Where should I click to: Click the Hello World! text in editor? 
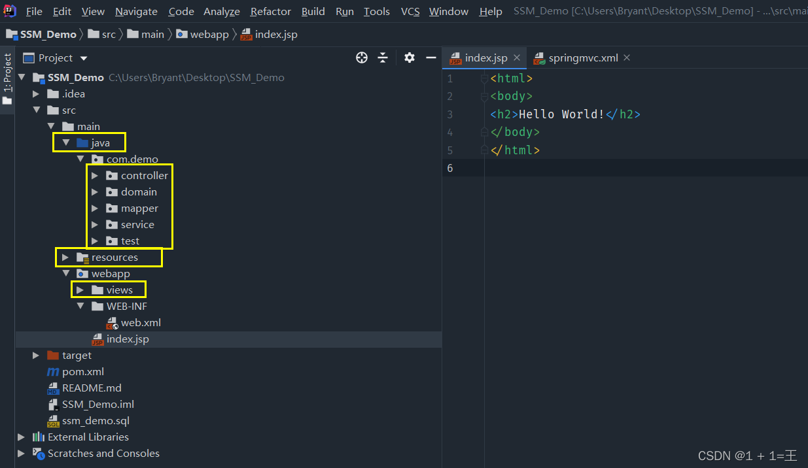pyautogui.click(x=562, y=114)
